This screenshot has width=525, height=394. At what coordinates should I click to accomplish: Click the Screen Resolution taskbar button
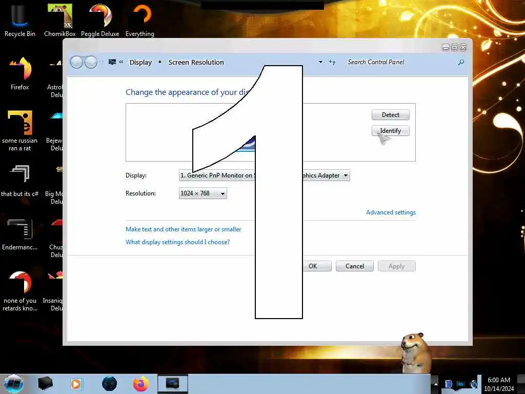[x=173, y=384]
